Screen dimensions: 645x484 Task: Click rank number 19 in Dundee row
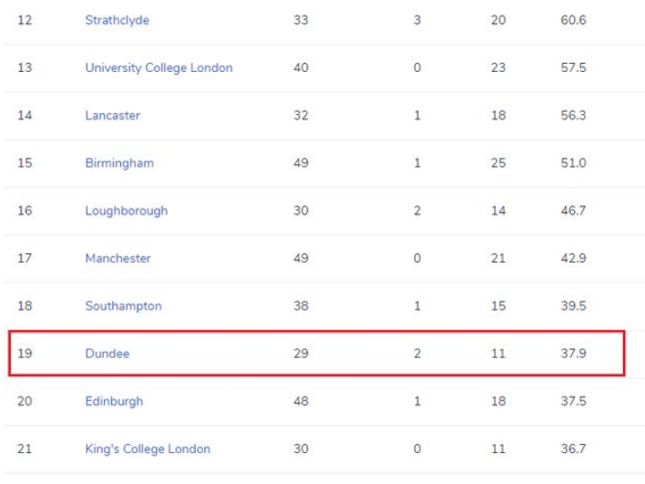(x=25, y=354)
